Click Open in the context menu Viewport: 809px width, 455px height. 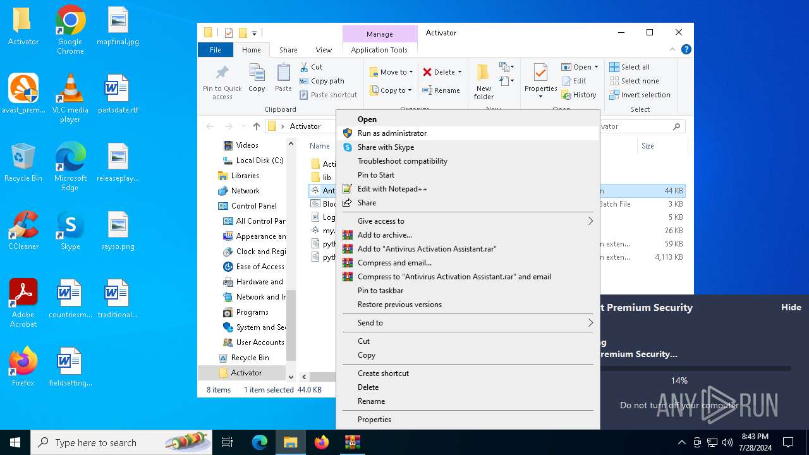(468, 119)
